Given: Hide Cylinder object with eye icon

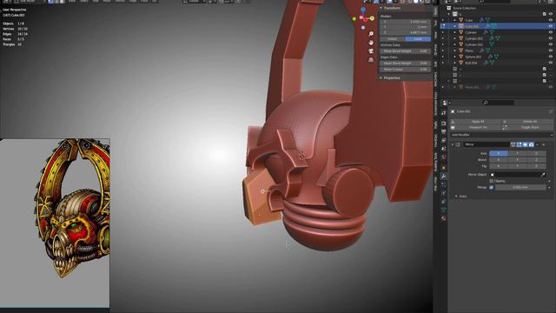Looking at the screenshot, I should click(551, 32).
